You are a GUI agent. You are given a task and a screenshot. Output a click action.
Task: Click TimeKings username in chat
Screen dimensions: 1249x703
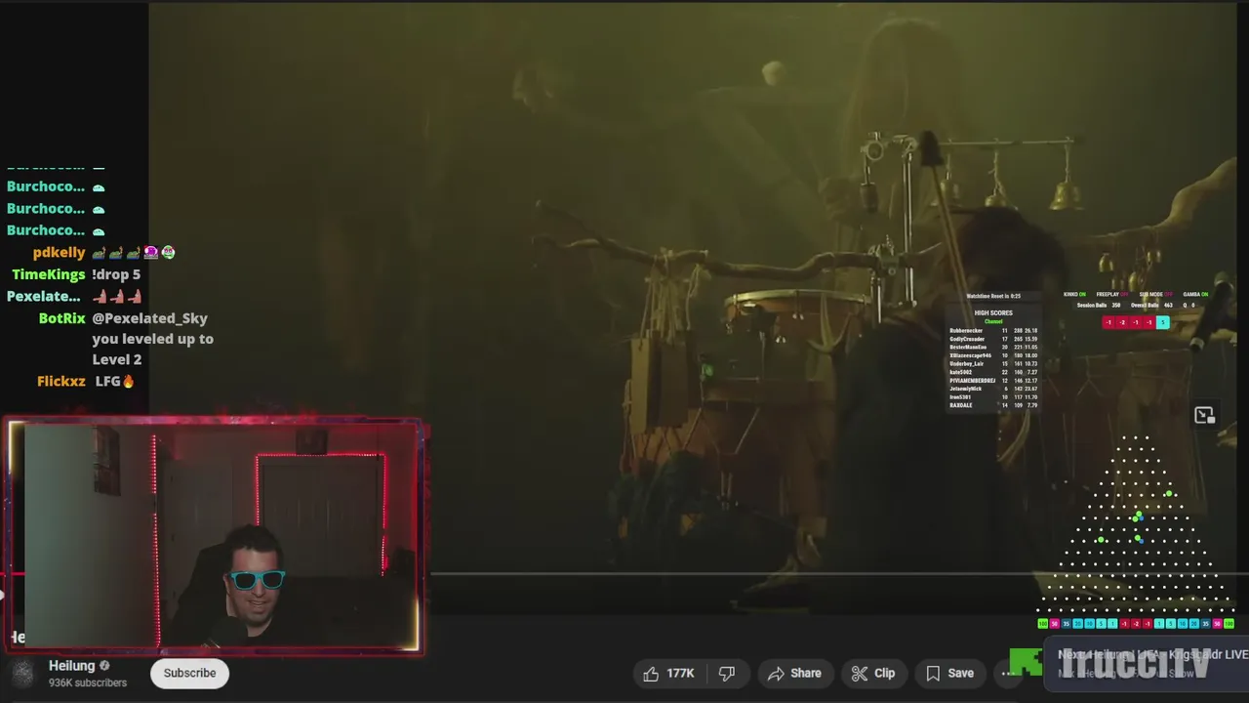[x=49, y=274]
